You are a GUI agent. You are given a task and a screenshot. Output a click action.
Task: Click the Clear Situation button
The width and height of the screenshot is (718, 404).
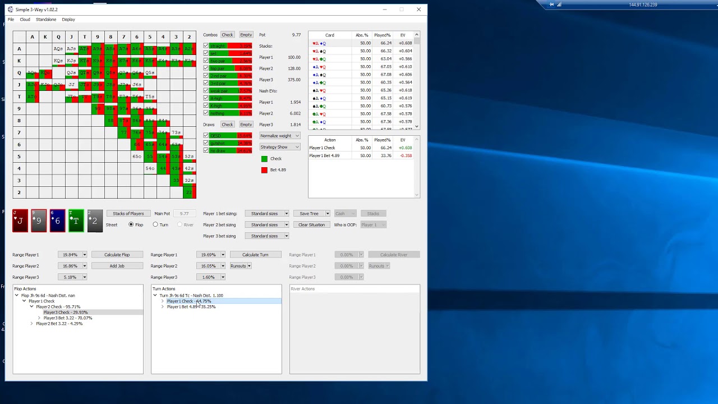pyautogui.click(x=311, y=224)
